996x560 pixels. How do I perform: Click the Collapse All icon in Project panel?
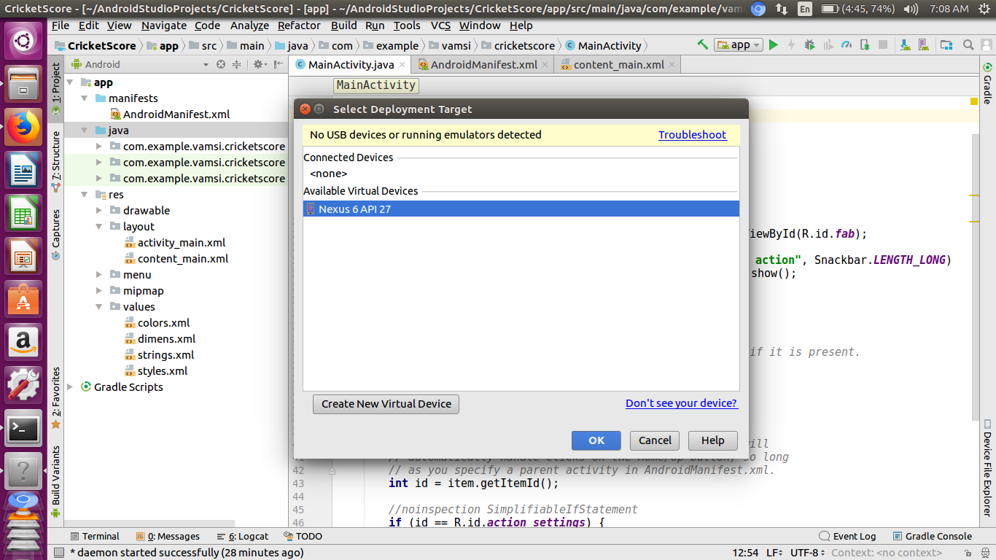click(x=236, y=64)
